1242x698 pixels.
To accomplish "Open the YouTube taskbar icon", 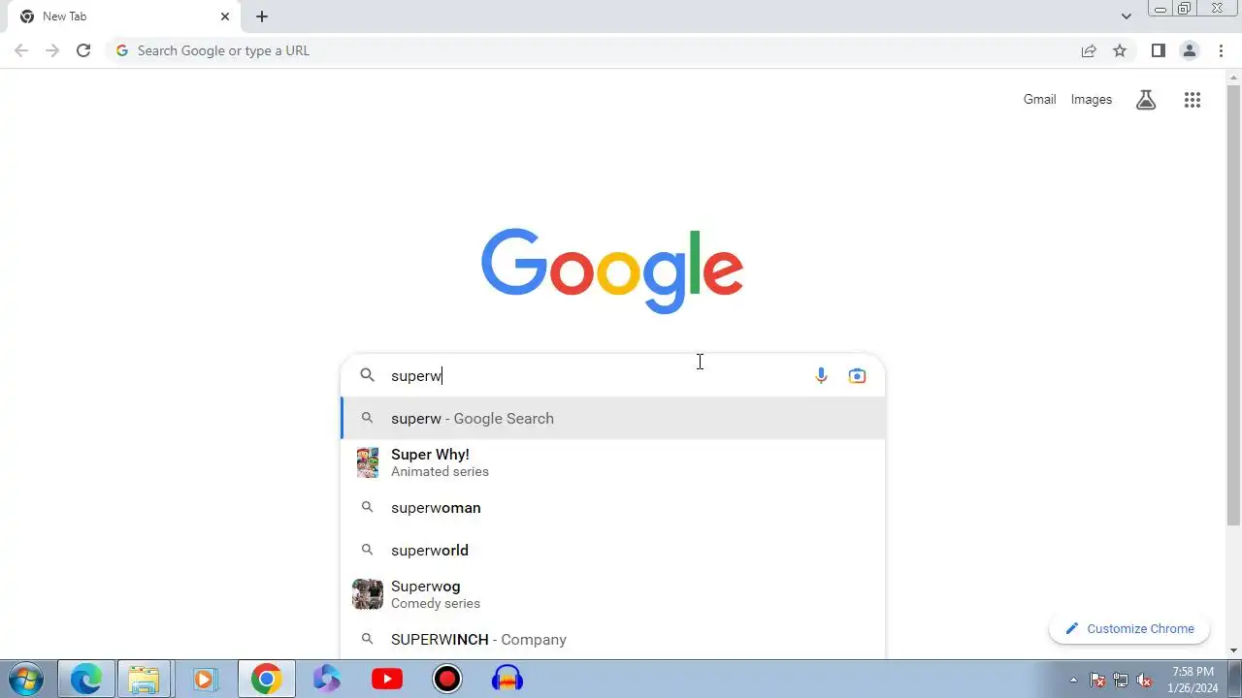I will 387,679.
